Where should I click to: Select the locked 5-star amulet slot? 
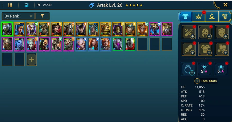tap(204, 69)
